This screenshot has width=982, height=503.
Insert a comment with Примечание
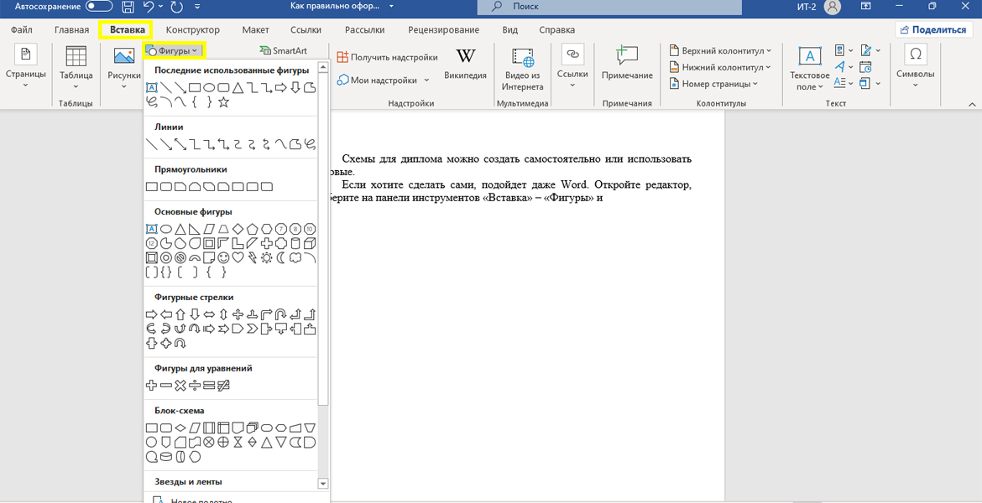[x=626, y=65]
